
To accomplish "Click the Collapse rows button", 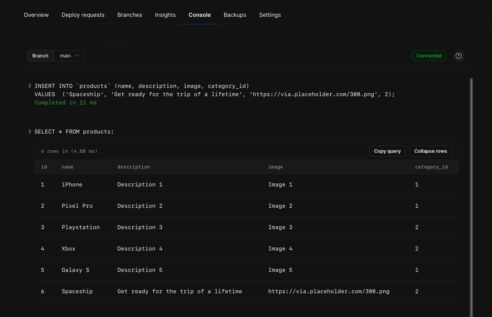I will 430,151.
